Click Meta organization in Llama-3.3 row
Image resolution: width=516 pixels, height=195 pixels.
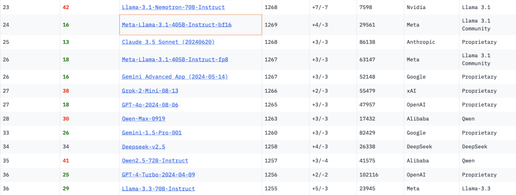(x=413, y=189)
